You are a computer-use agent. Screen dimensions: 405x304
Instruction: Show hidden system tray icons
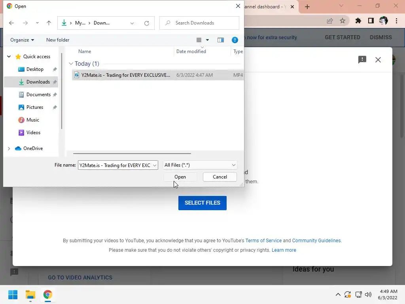pos(338,294)
